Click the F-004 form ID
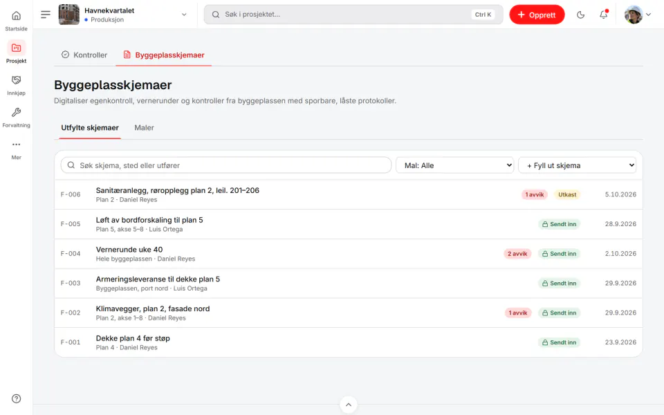 point(71,254)
